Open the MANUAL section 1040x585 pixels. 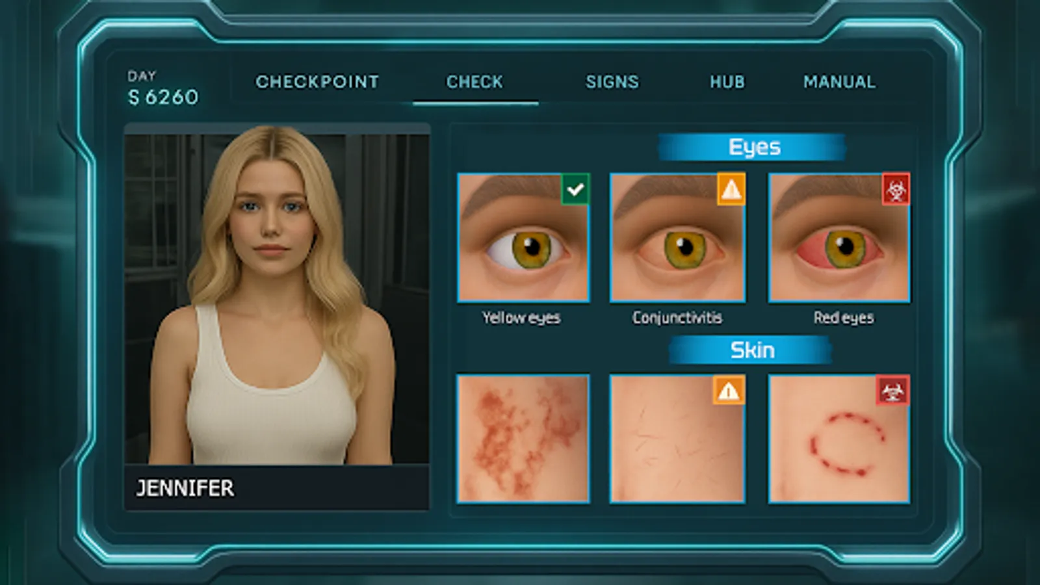coord(839,82)
